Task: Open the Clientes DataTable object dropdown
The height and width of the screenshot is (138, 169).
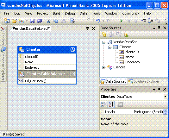Action: tap(165, 97)
